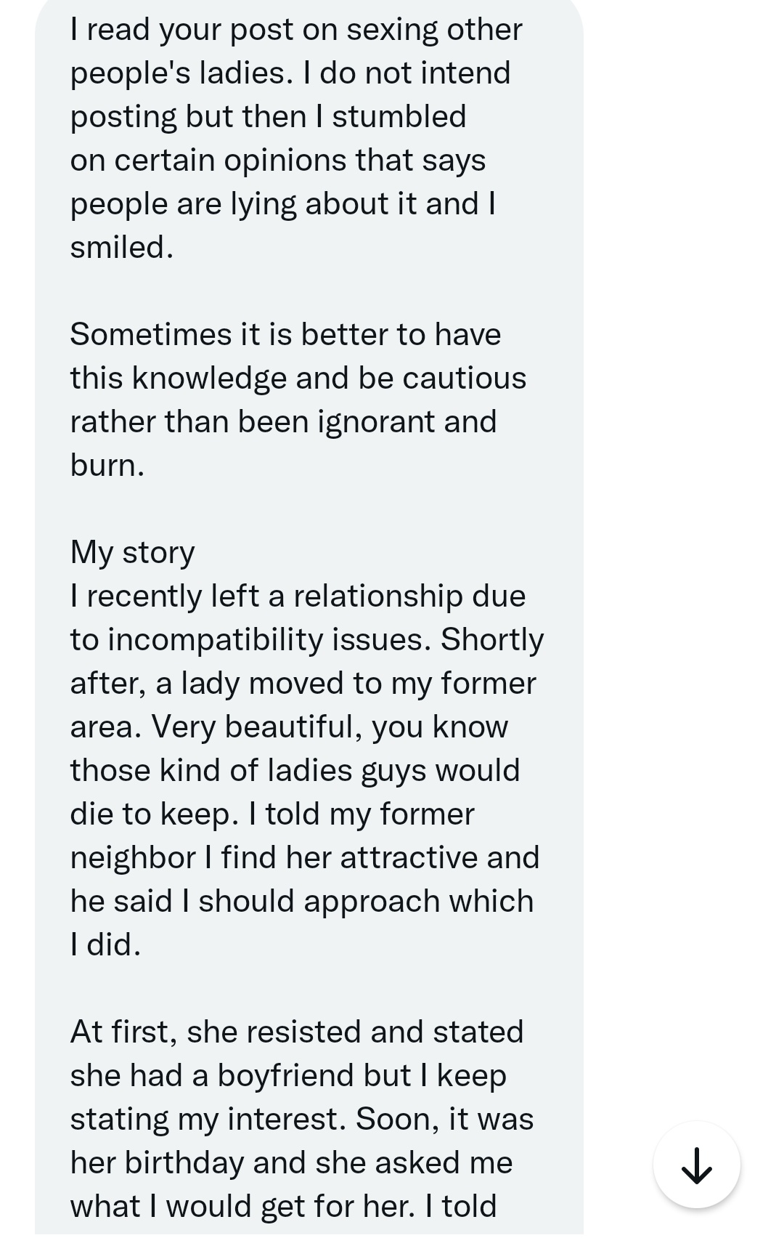The image size is (784, 1238).
Task: Tap the line 'this knowledge and be cautious'
Action: click(298, 378)
